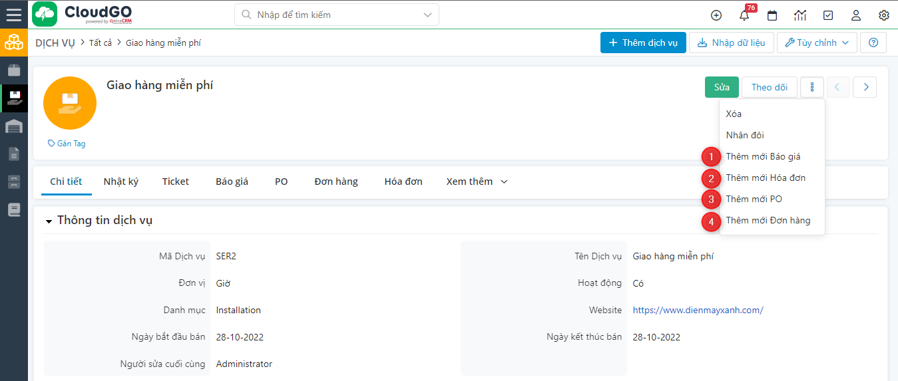898x381 pixels.
Task: Switch to the Báo giá tab
Action: (232, 182)
